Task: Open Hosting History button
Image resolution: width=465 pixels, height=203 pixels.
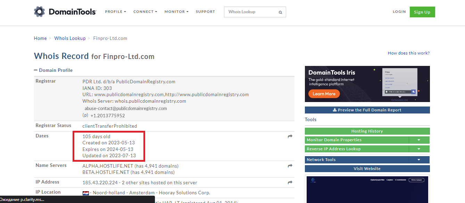Action: click(x=367, y=131)
